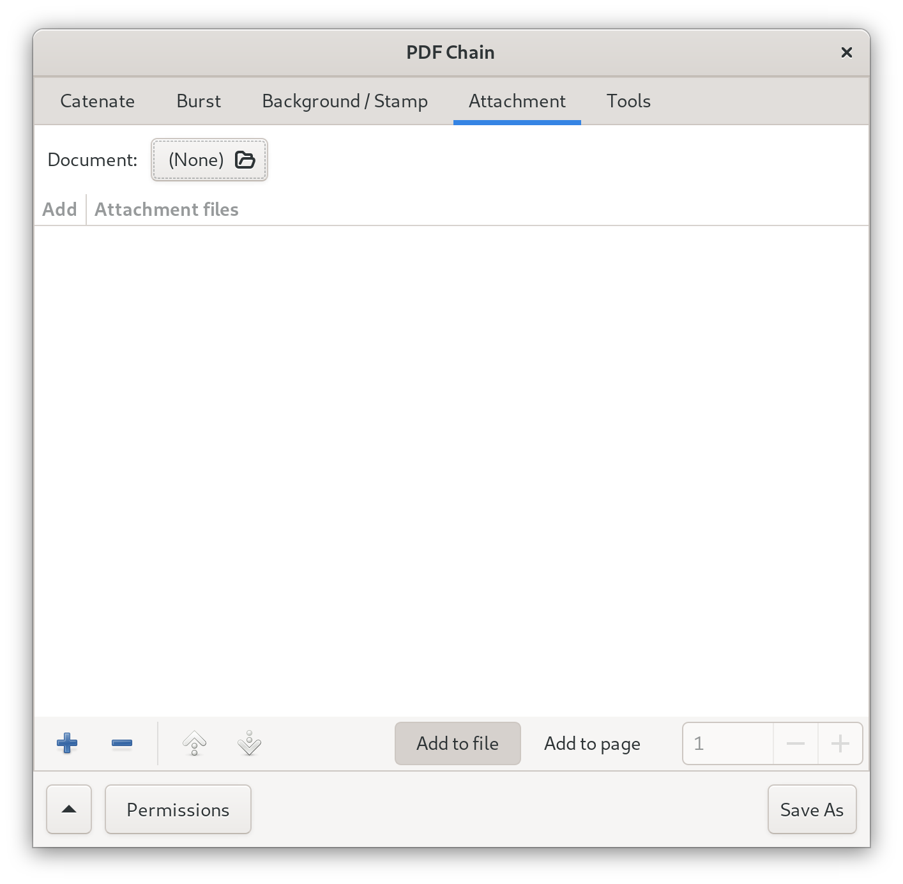The image size is (903, 884).
Task: Move the selected attachment down with arrow icon
Action: tap(249, 743)
